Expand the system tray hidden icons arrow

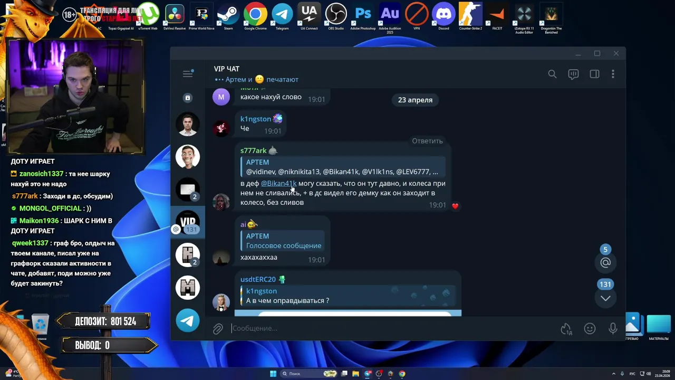(613, 374)
